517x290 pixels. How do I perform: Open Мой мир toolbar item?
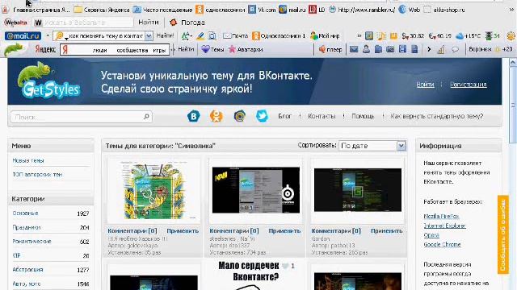tap(325, 35)
